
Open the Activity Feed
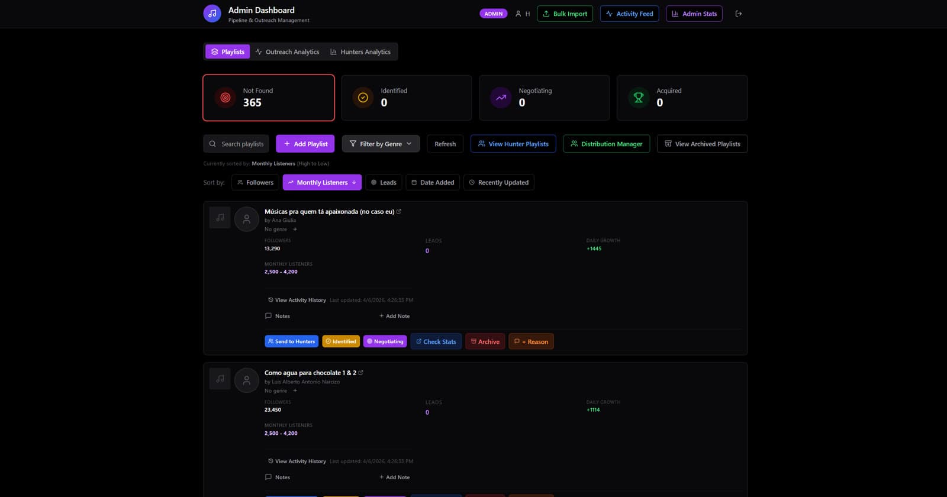point(629,14)
